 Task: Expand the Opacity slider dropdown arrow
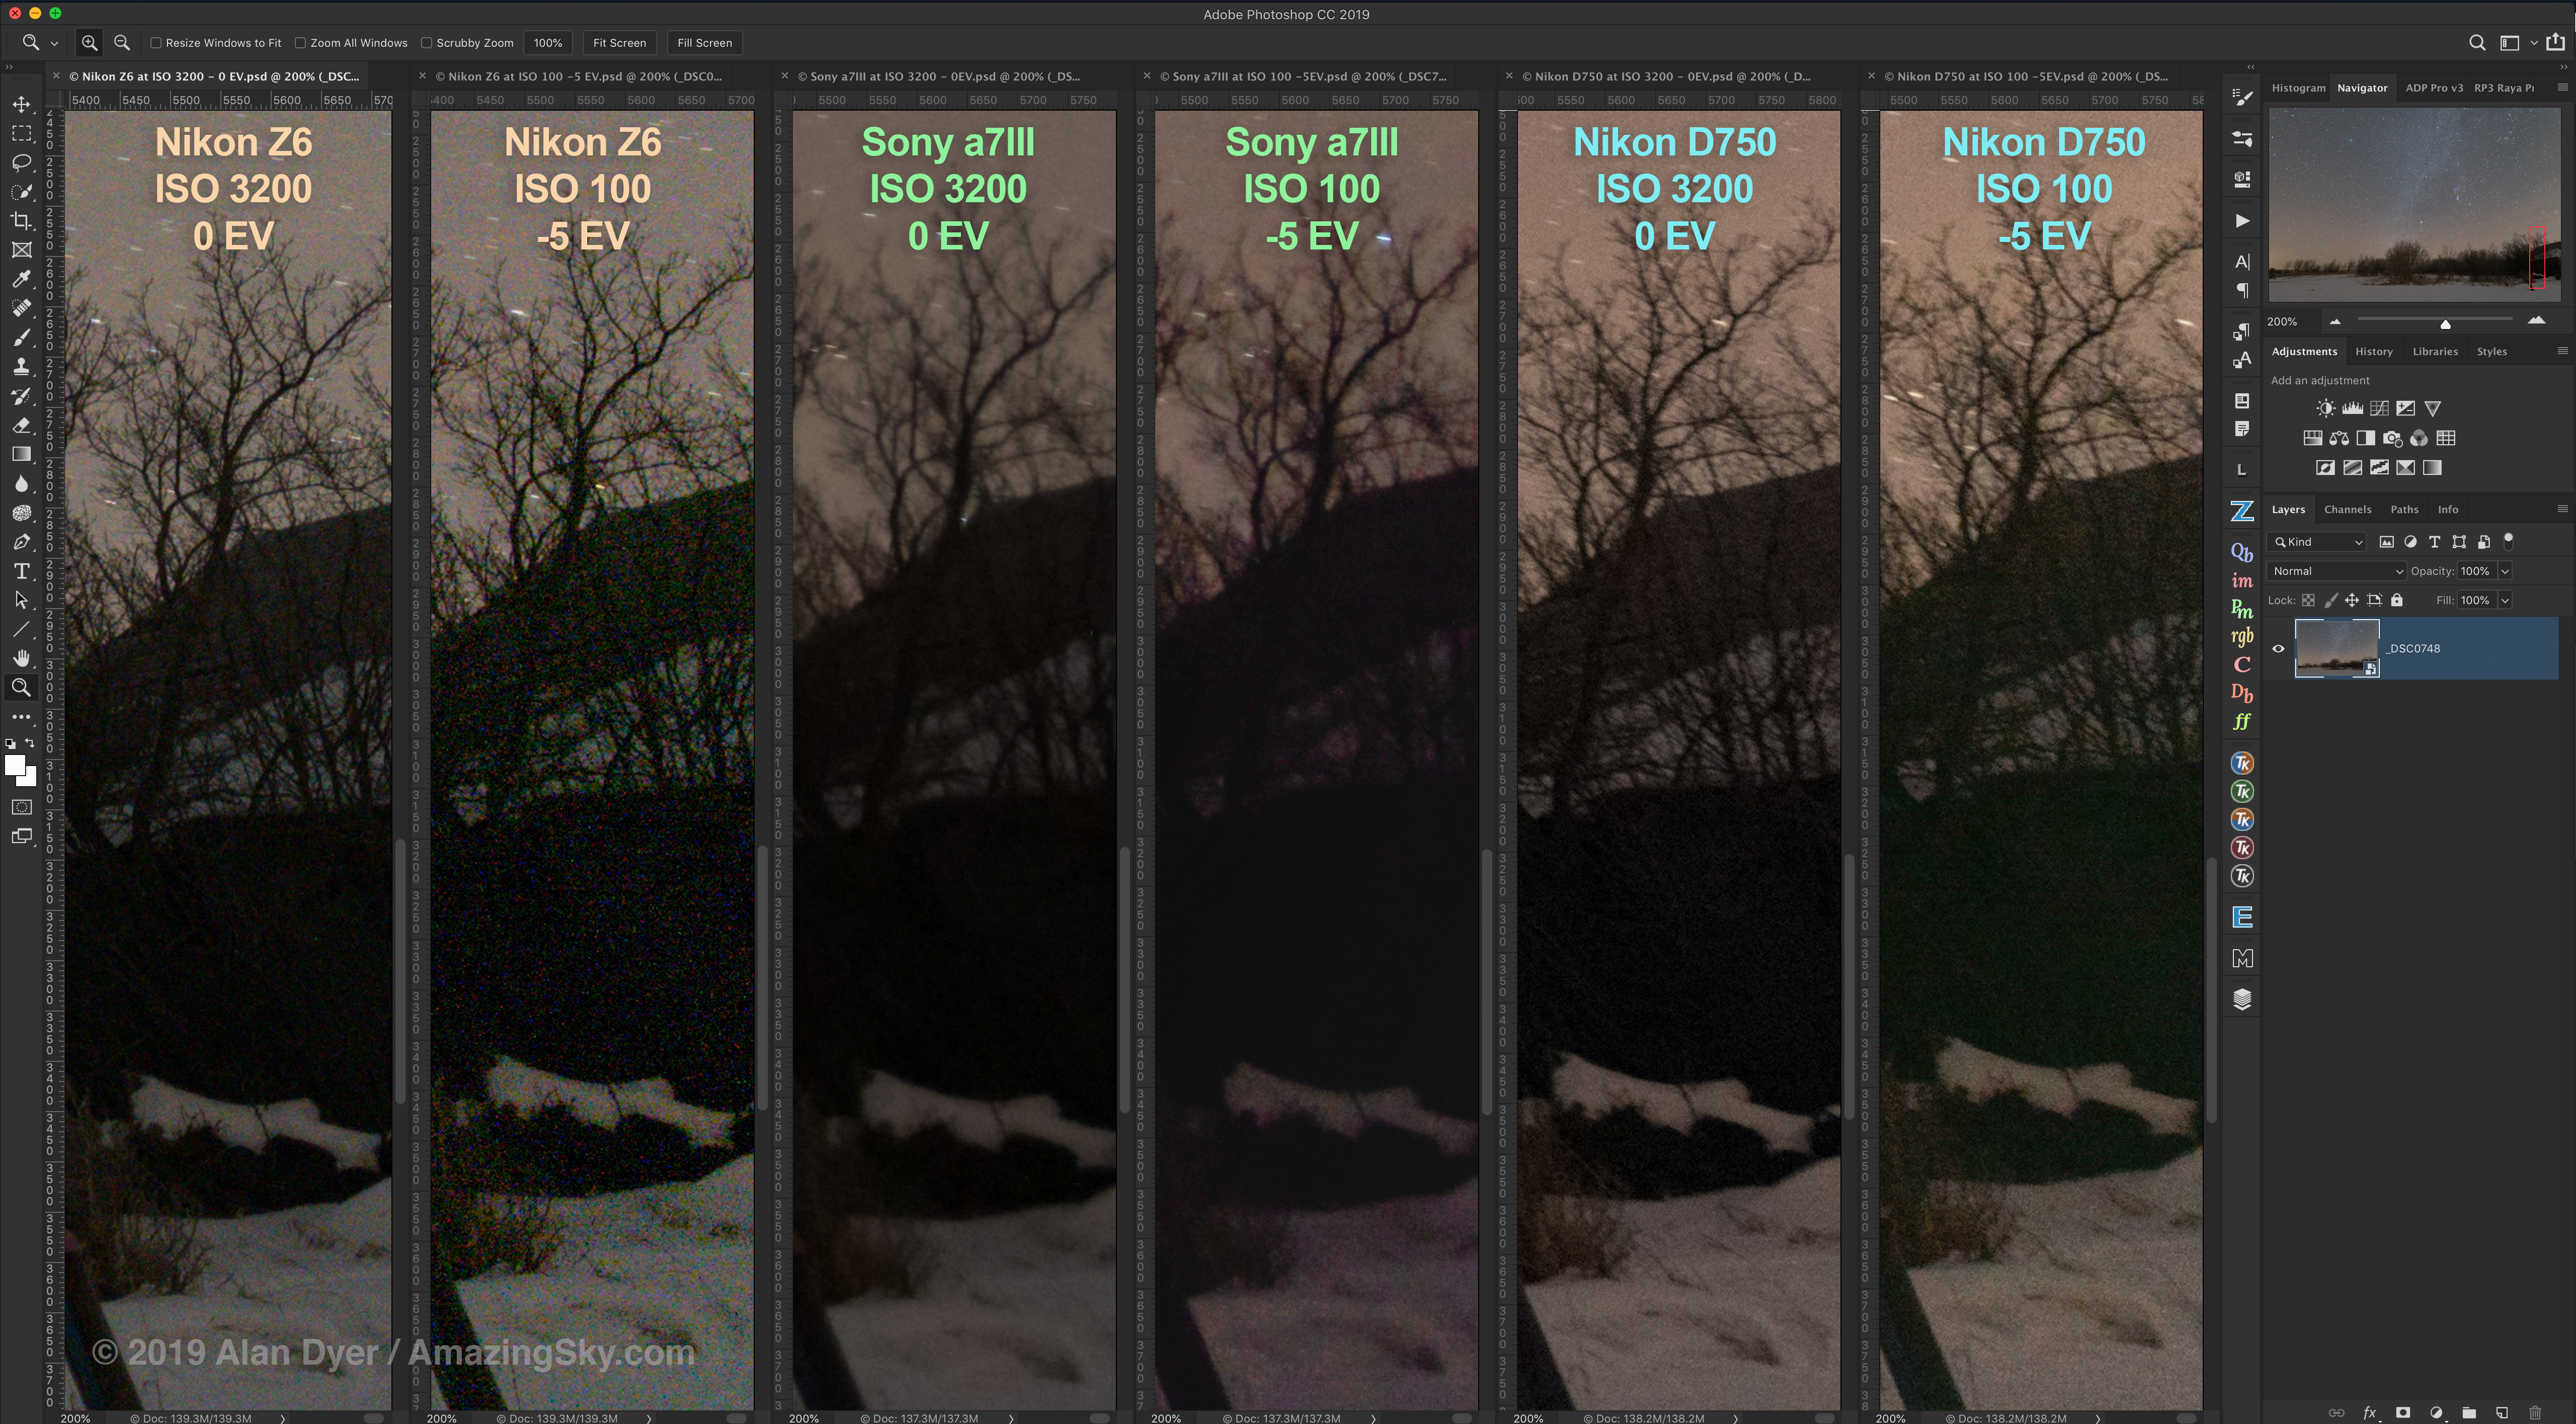[x=2505, y=571]
